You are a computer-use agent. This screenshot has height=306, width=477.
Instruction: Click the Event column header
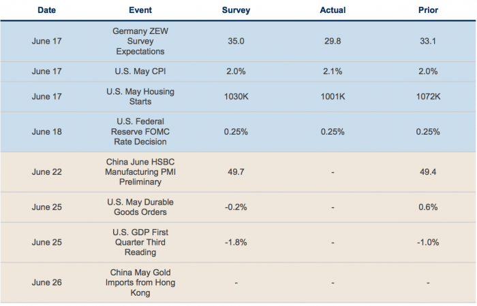click(x=141, y=10)
